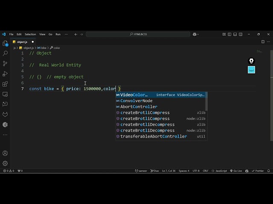Click the HTML&CSS command center search box

point(138,34)
